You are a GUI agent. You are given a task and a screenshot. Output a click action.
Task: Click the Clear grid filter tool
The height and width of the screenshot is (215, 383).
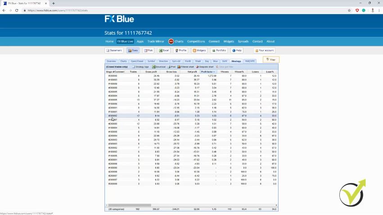click(225, 67)
